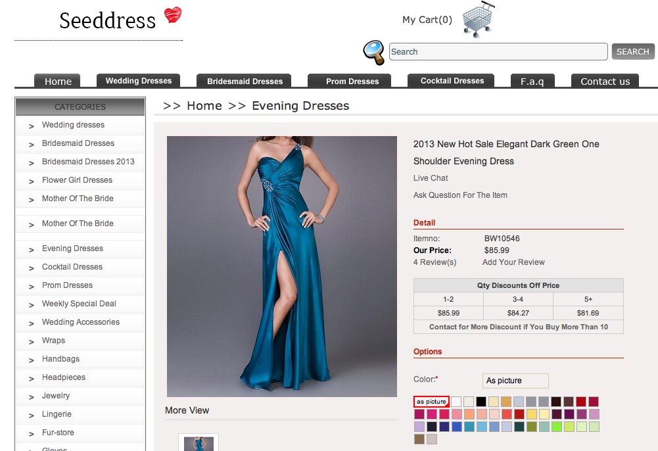
Task: Select the black color swatch
Action: coord(481,402)
